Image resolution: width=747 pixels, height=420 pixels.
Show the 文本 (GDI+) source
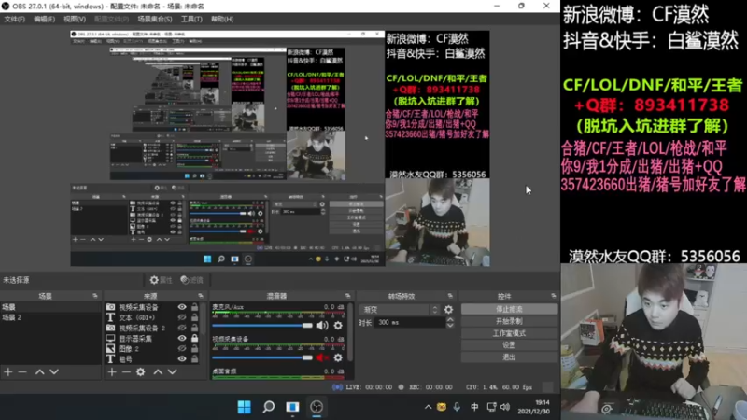click(182, 317)
